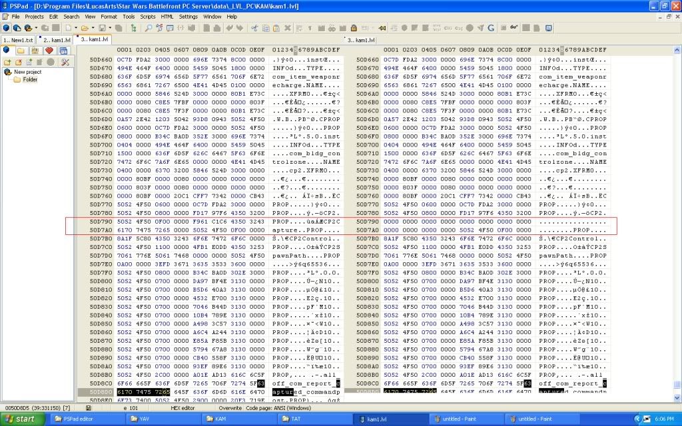Click the blue monitor icon in toolbar
Image resolution: width=682 pixels, height=426 pixels.
pyautogui.click(x=549, y=28)
